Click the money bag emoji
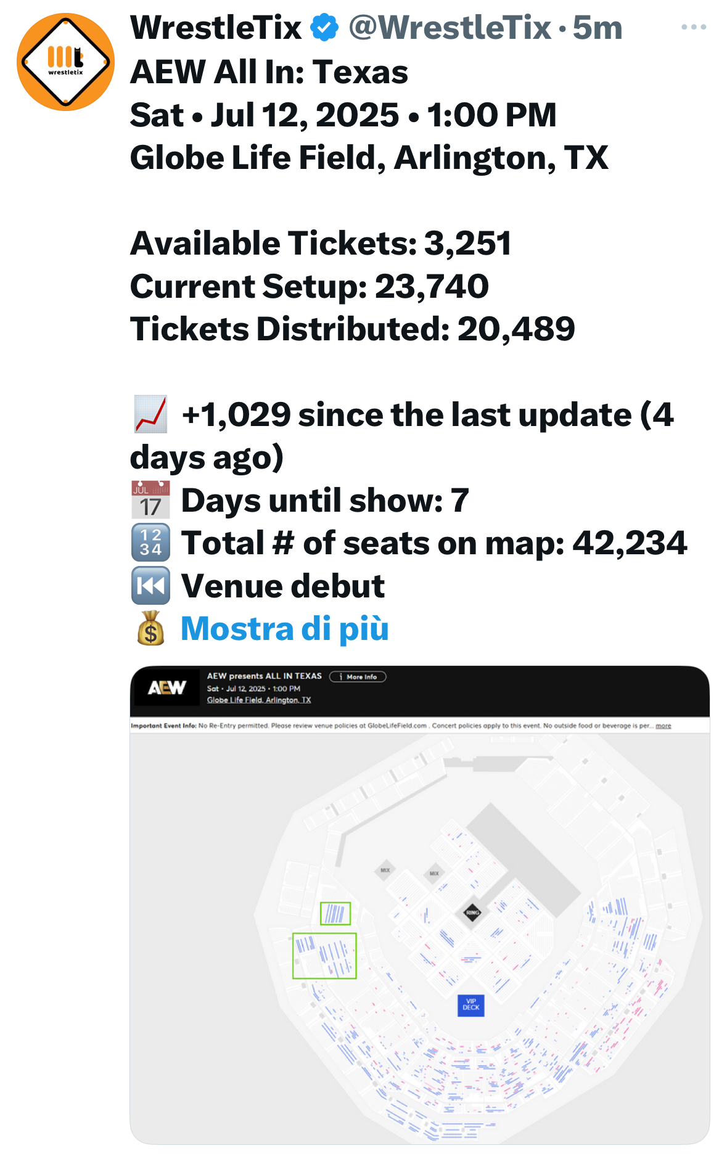The height and width of the screenshot is (1164, 727). pyautogui.click(x=150, y=628)
